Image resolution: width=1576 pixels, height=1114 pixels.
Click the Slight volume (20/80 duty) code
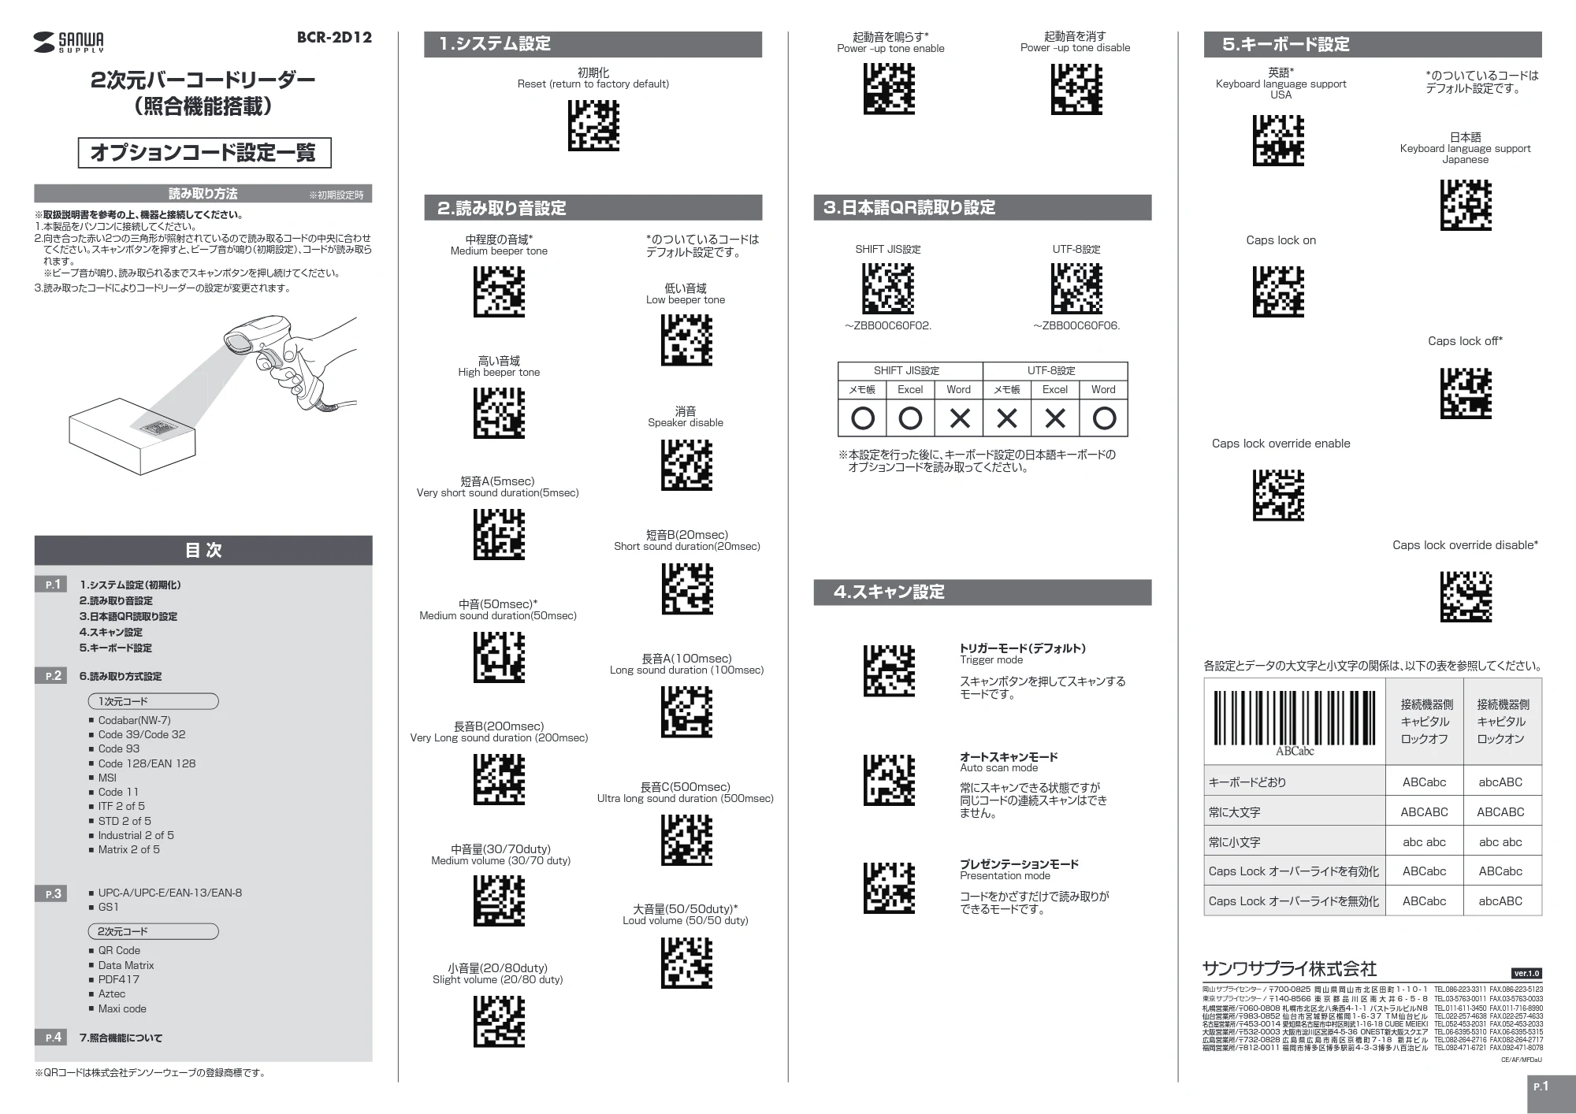click(499, 1022)
